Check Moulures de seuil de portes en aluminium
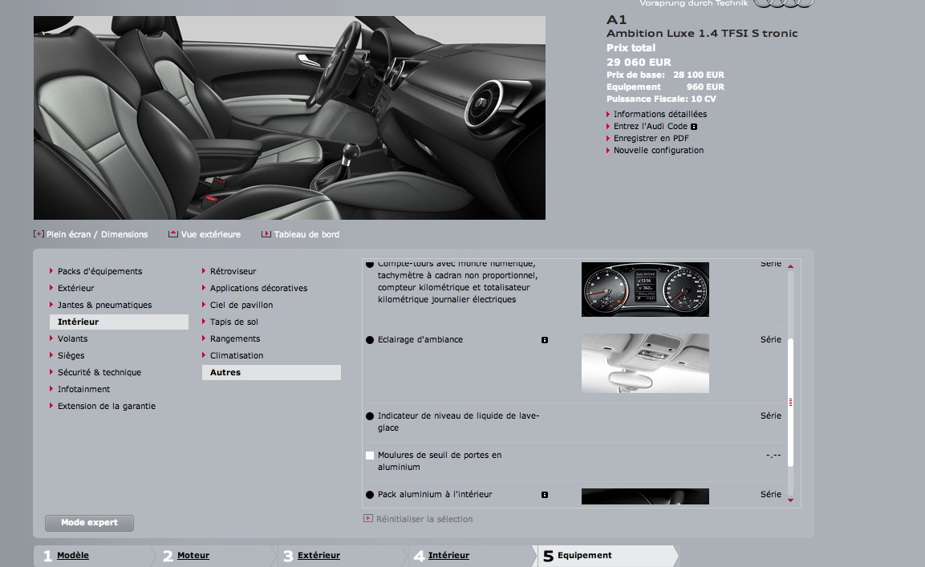Image resolution: width=925 pixels, height=567 pixels. click(x=370, y=456)
